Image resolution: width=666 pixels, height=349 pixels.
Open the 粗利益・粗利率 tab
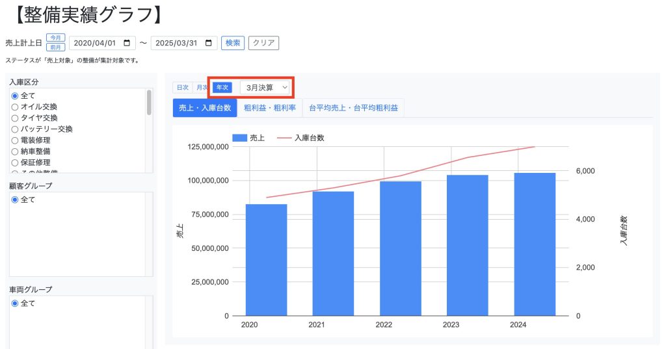pyautogui.click(x=269, y=108)
